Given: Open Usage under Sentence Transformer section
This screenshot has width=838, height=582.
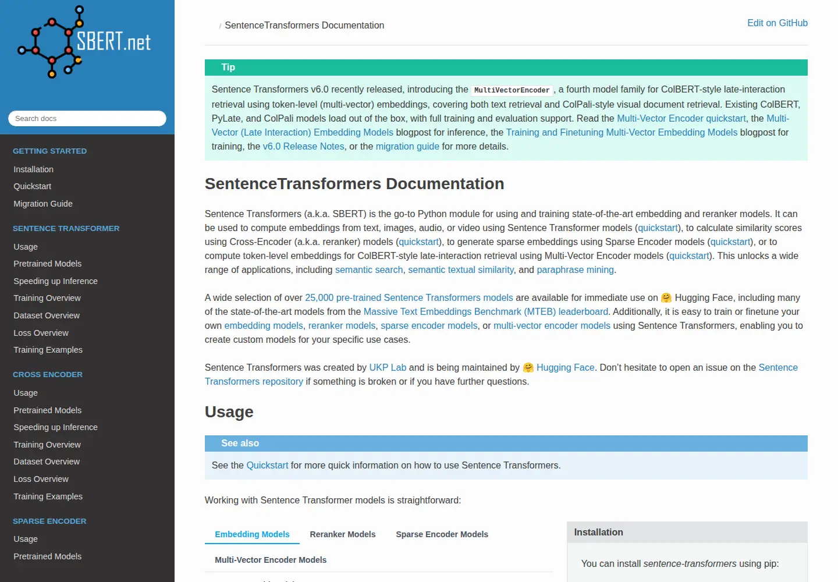Looking at the screenshot, I should pyautogui.click(x=26, y=247).
